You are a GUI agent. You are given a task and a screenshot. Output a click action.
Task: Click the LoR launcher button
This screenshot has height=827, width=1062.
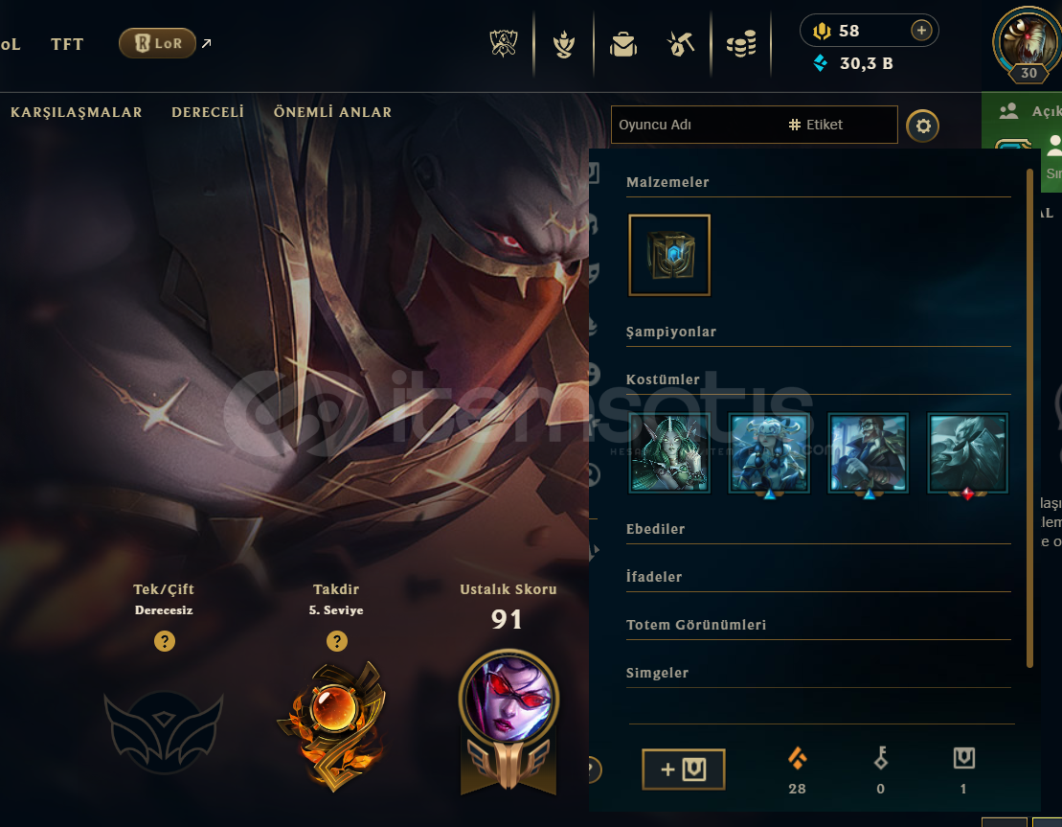[158, 43]
